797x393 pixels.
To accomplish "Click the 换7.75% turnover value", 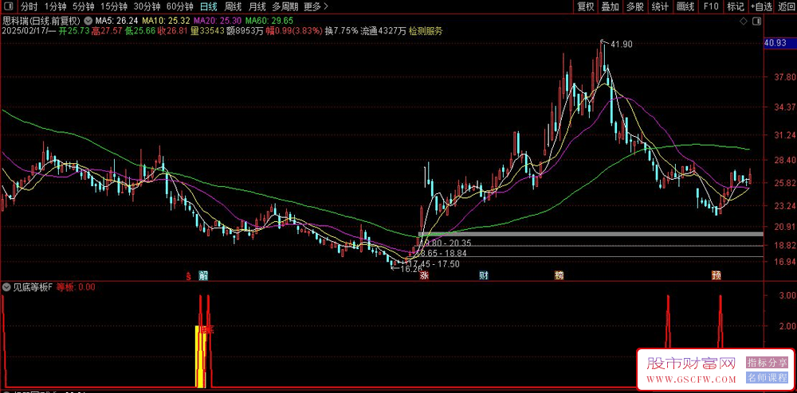I will click(342, 31).
